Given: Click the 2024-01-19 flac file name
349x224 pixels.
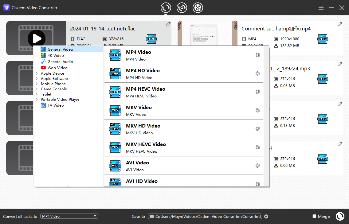Looking at the screenshot, I should click(103, 29).
